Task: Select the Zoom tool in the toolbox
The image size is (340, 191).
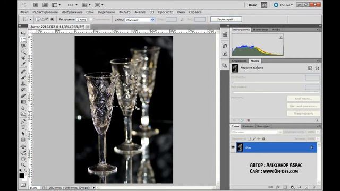Action: pos(23,165)
